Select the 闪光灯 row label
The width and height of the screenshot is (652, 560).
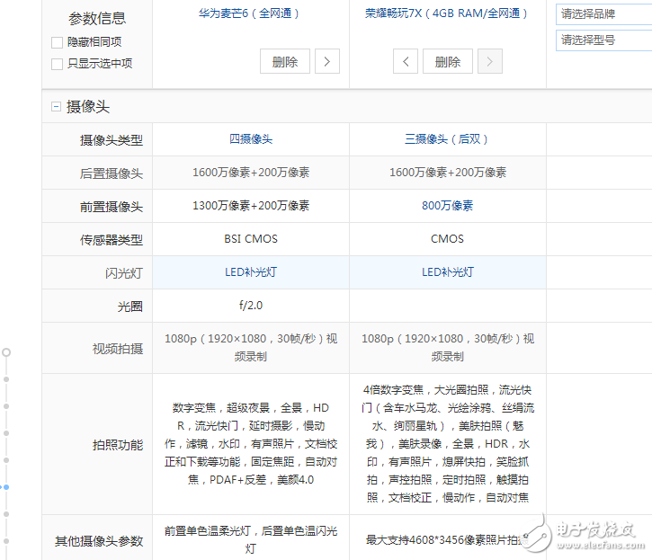123,272
